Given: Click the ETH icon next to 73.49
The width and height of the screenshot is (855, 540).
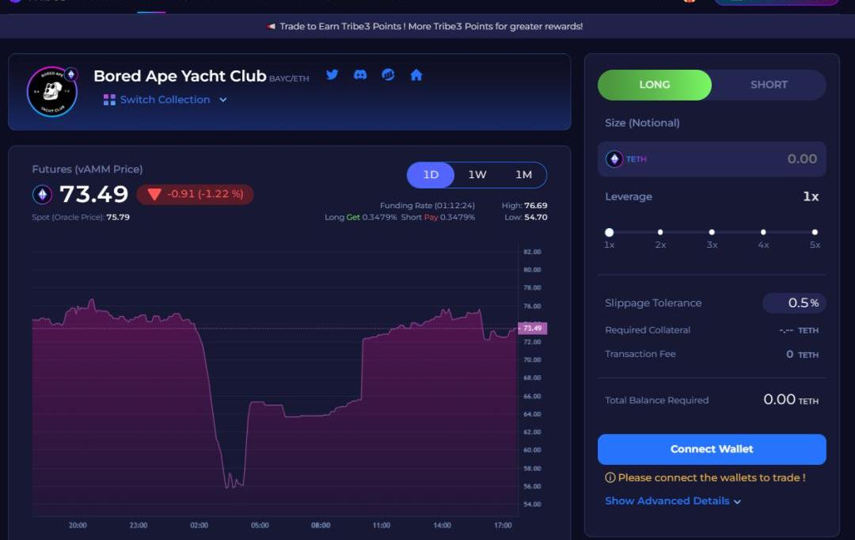Looking at the screenshot, I should click(43, 194).
